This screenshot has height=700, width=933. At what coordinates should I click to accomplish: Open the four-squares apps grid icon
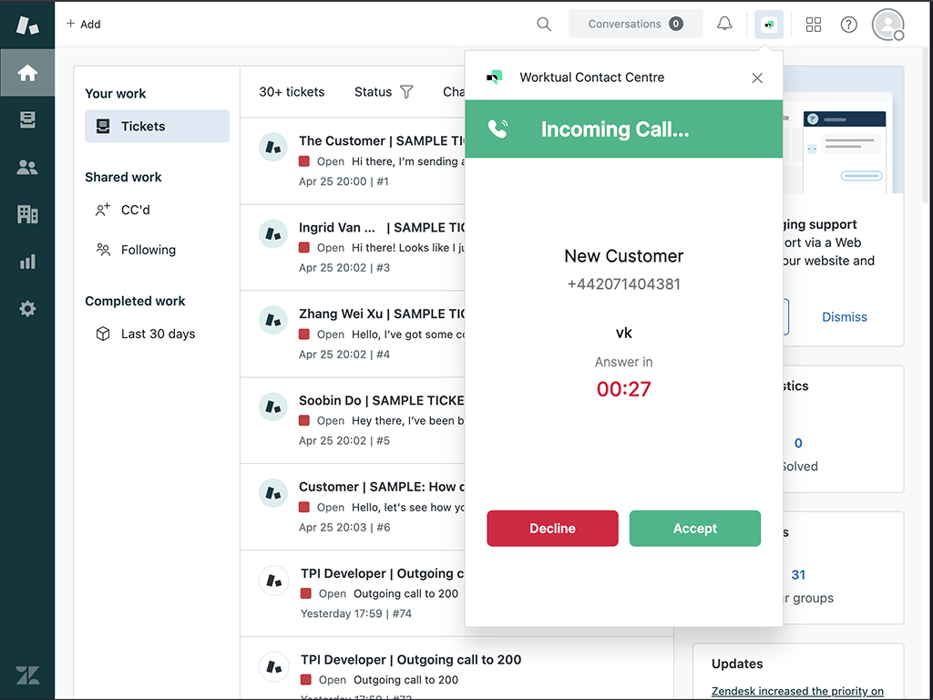(x=814, y=25)
